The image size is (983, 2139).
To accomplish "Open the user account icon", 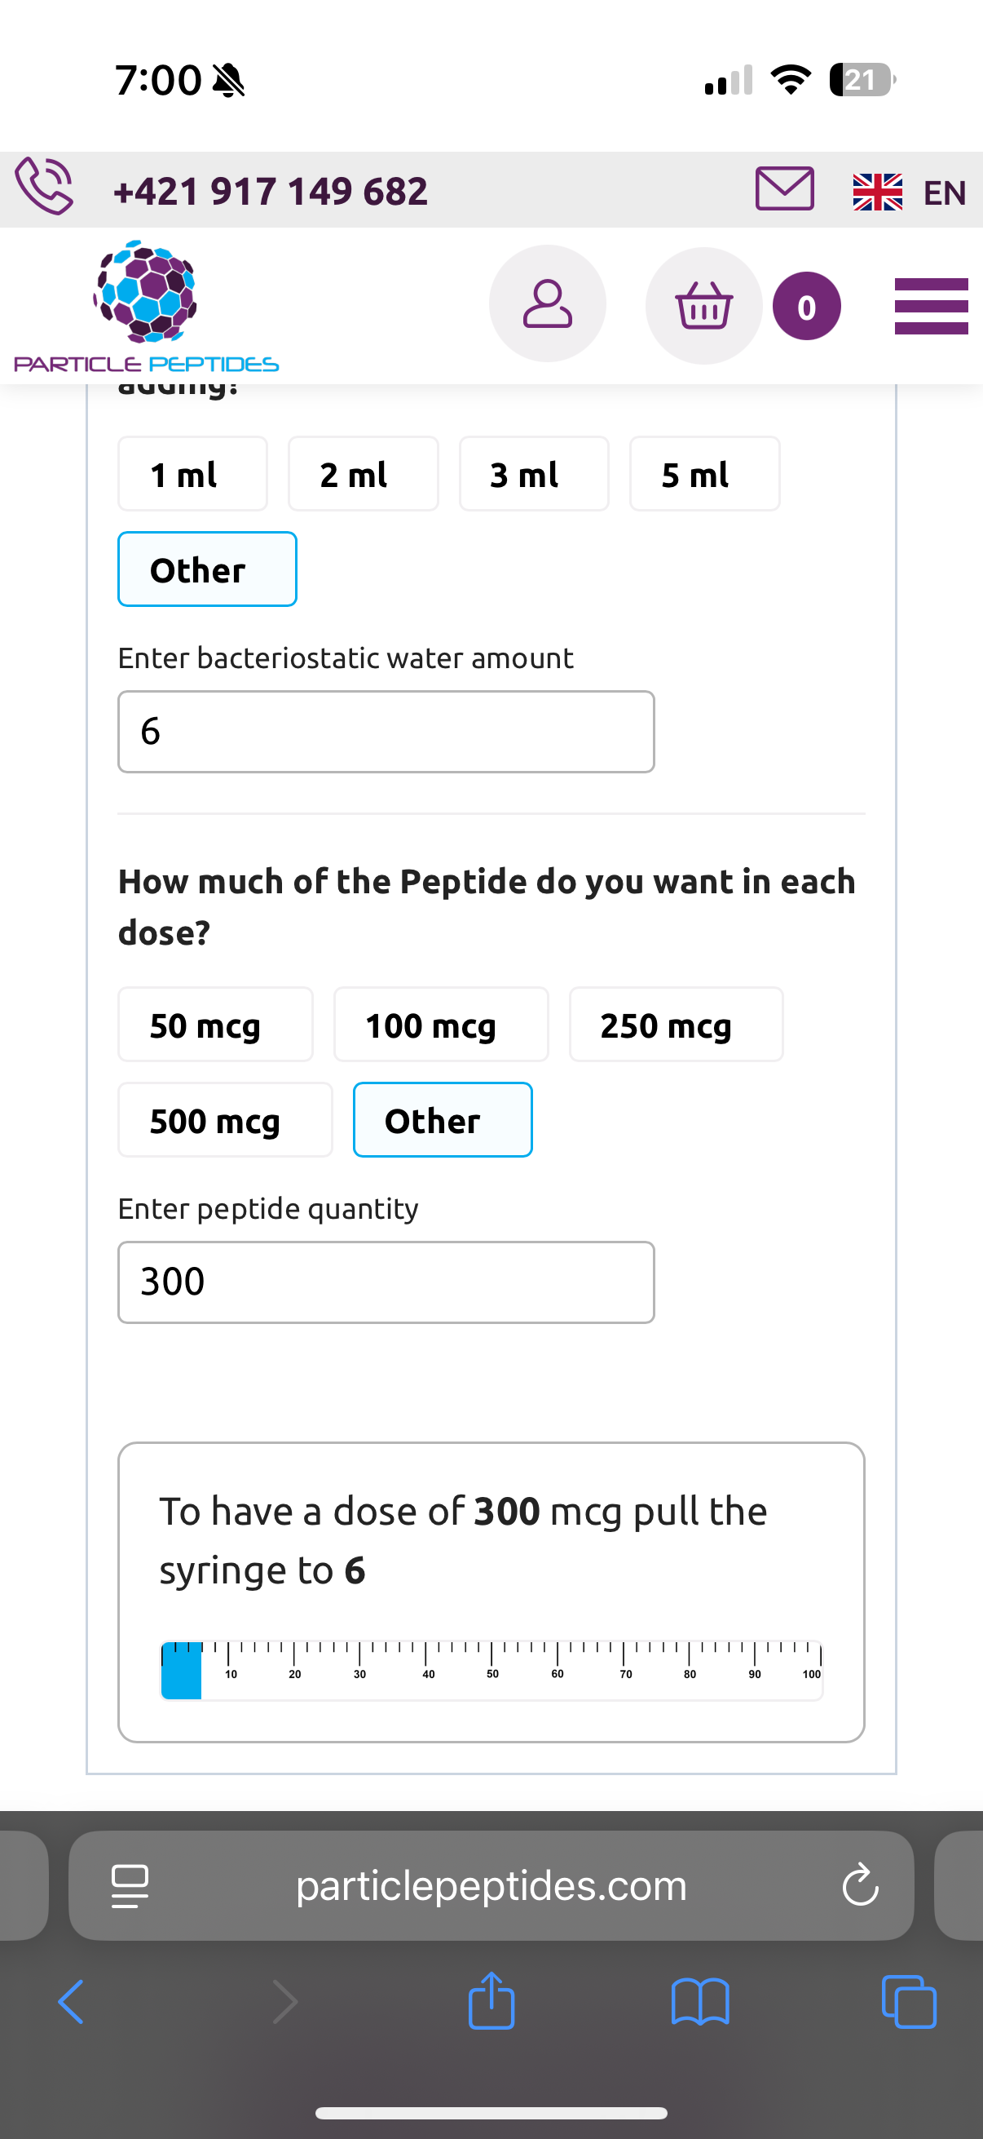I will (547, 304).
